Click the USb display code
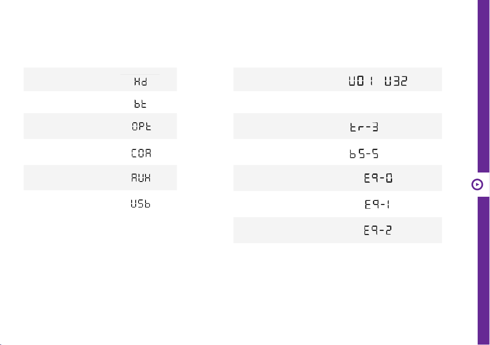 pos(141,204)
